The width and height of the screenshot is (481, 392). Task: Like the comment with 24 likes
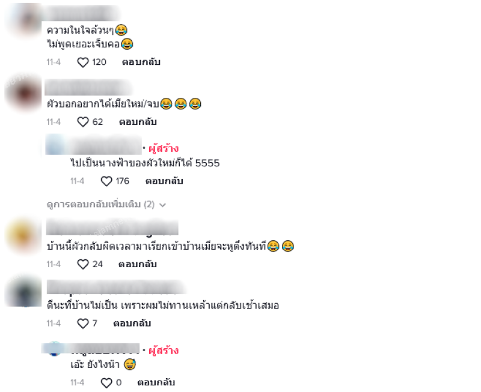[83, 264]
